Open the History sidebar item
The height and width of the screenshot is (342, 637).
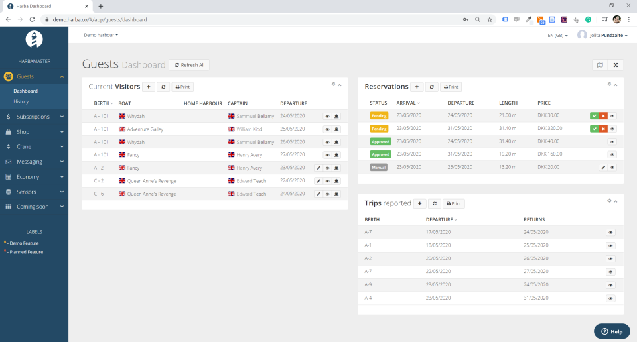coord(21,102)
